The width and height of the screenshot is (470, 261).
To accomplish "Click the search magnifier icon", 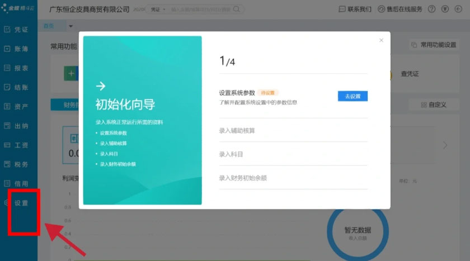I will click(x=237, y=10).
